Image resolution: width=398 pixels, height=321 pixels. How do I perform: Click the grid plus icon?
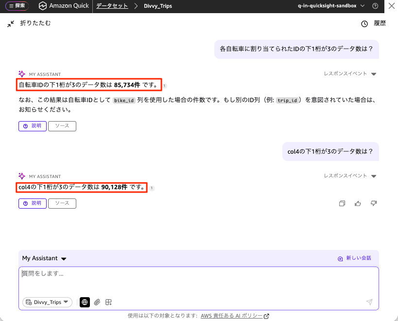tap(109, 302)
